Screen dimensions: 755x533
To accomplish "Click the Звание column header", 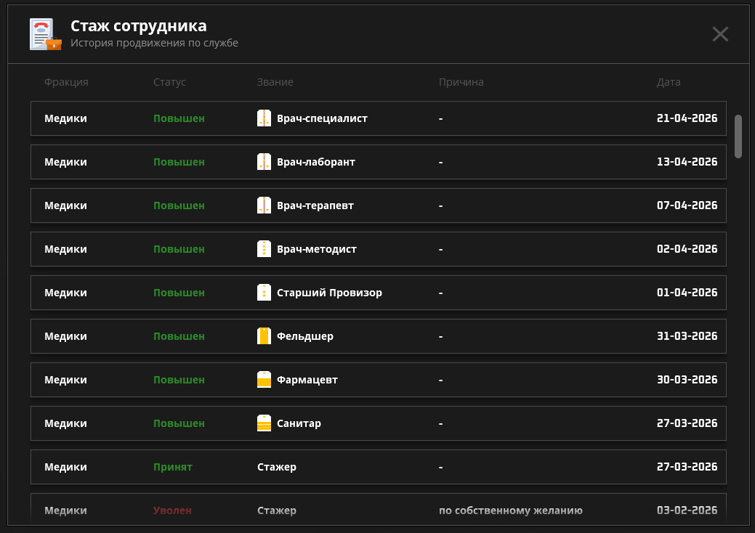I will click(x=275, y=82).
